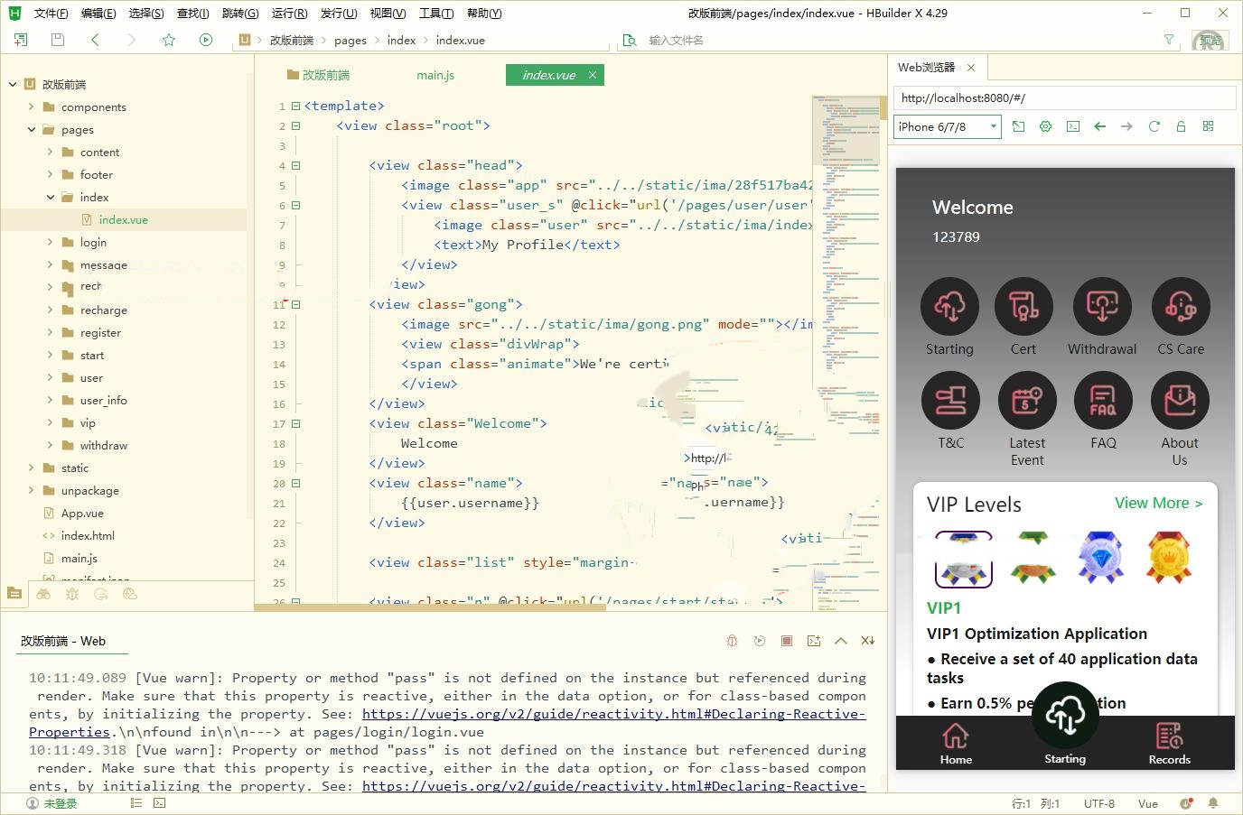Open browser preview settings gear

(x=1045, y=126)
